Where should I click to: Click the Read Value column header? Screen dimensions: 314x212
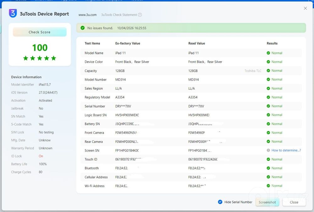197,43
